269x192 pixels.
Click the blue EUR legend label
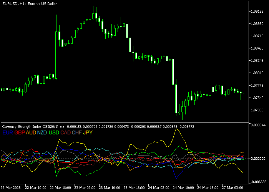[8, 132]
